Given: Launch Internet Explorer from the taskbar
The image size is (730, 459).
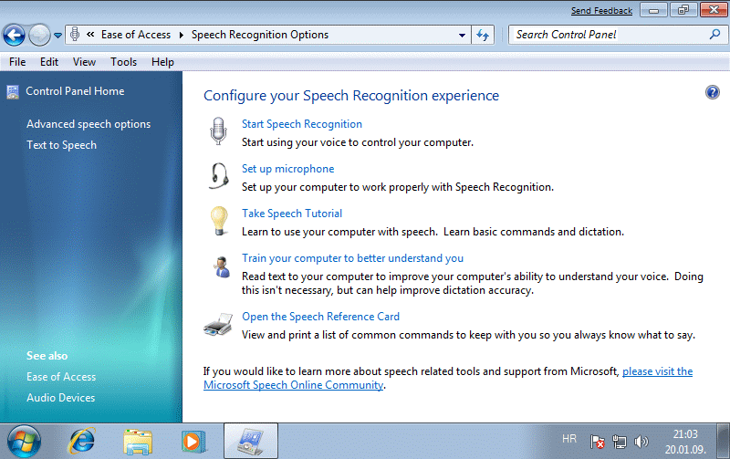Looking at the screenshot, I should (81, 441).
